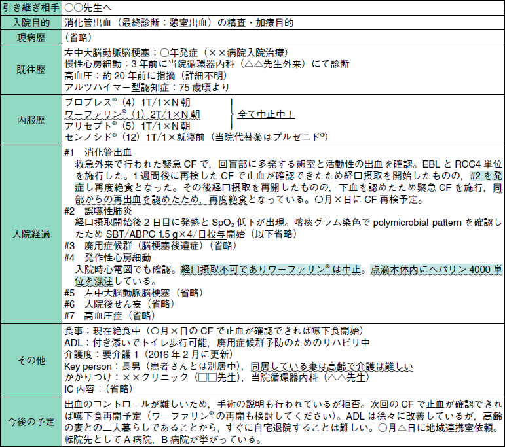Click the 入院時心電図でも確認 text
505x447 pixels.
(x=126, y=270)
